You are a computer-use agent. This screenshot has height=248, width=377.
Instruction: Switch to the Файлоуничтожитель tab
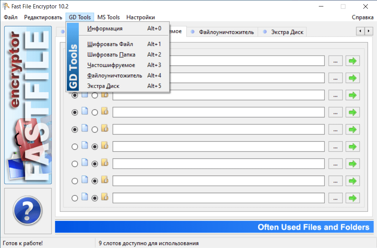222,32
